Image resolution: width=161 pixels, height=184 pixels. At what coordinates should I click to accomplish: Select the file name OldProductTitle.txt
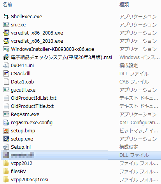click(x=32, y=106)
